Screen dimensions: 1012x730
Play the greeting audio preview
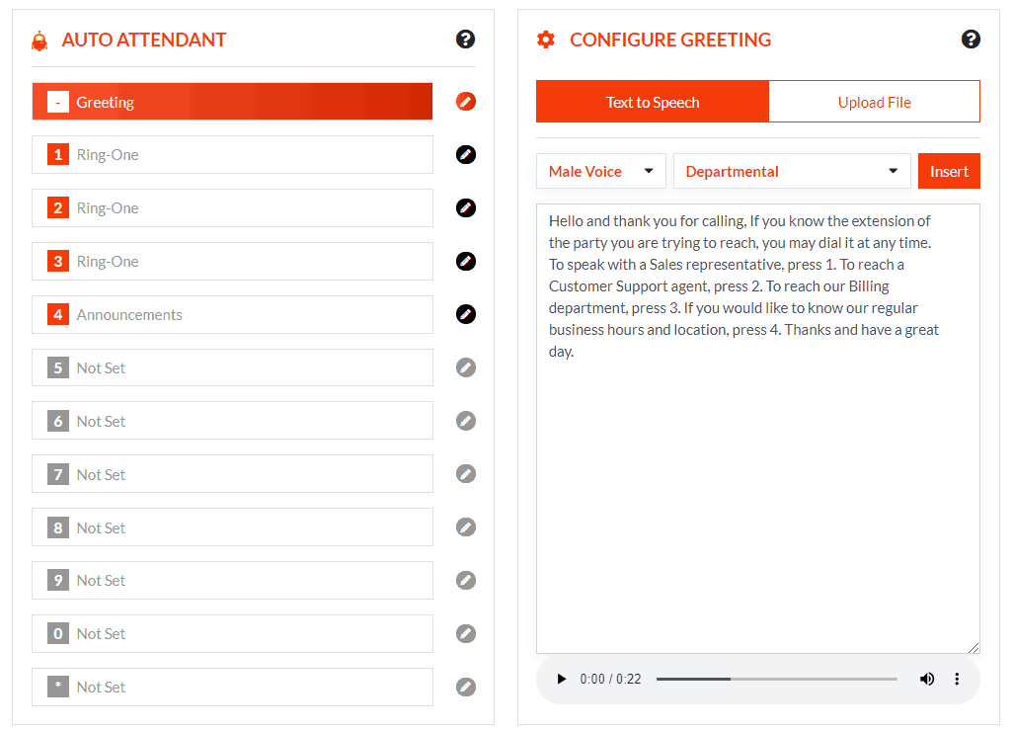562,680
